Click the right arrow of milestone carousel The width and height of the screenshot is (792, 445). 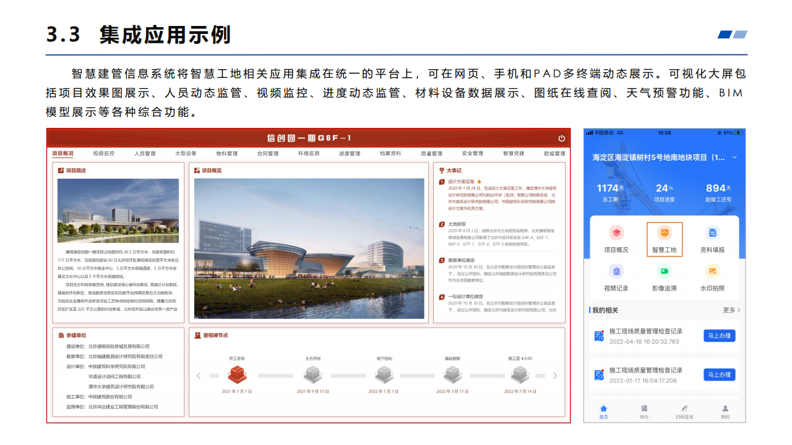coord(555,376)
